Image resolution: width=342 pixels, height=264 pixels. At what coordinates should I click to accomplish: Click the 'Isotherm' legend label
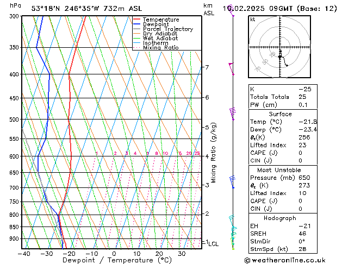click(x=156, y=43)
